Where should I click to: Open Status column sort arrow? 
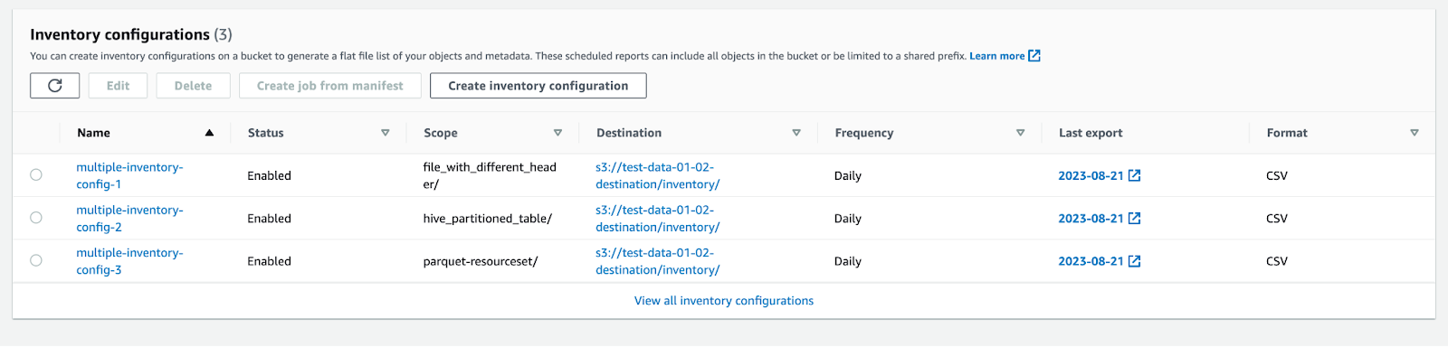[386, 133]
